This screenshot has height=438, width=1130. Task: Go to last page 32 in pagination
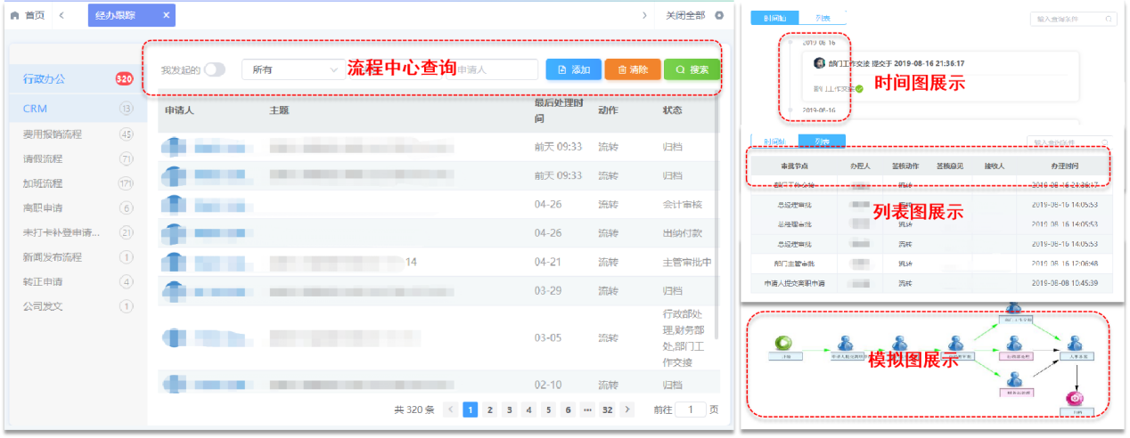(607, 410)
